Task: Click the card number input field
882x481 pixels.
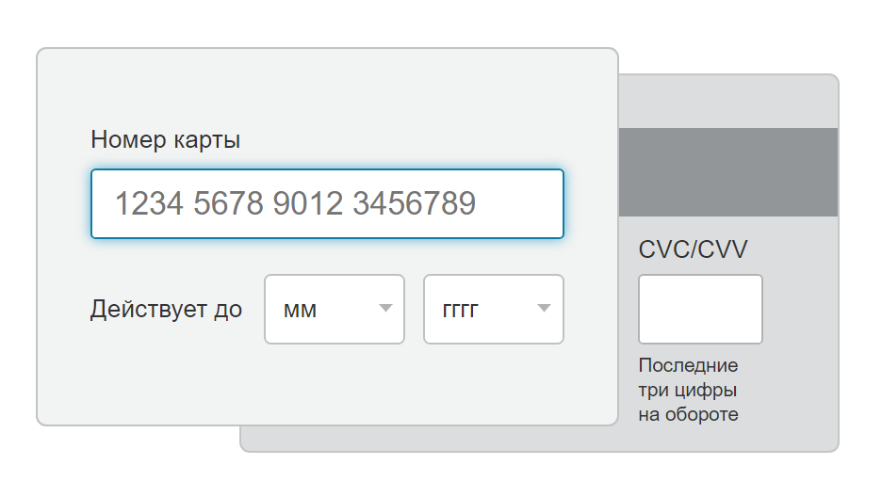Action: [x=327, y=203]
